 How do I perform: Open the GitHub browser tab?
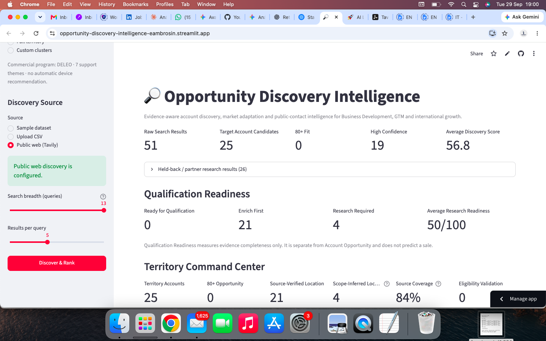pyautogui.click(x=233, y=17)
